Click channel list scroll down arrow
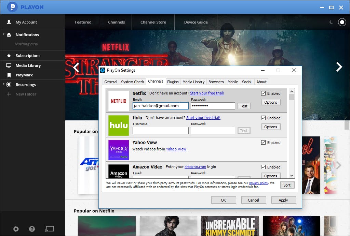Viewport: 350px width, 236px height. tap(292, 176)
